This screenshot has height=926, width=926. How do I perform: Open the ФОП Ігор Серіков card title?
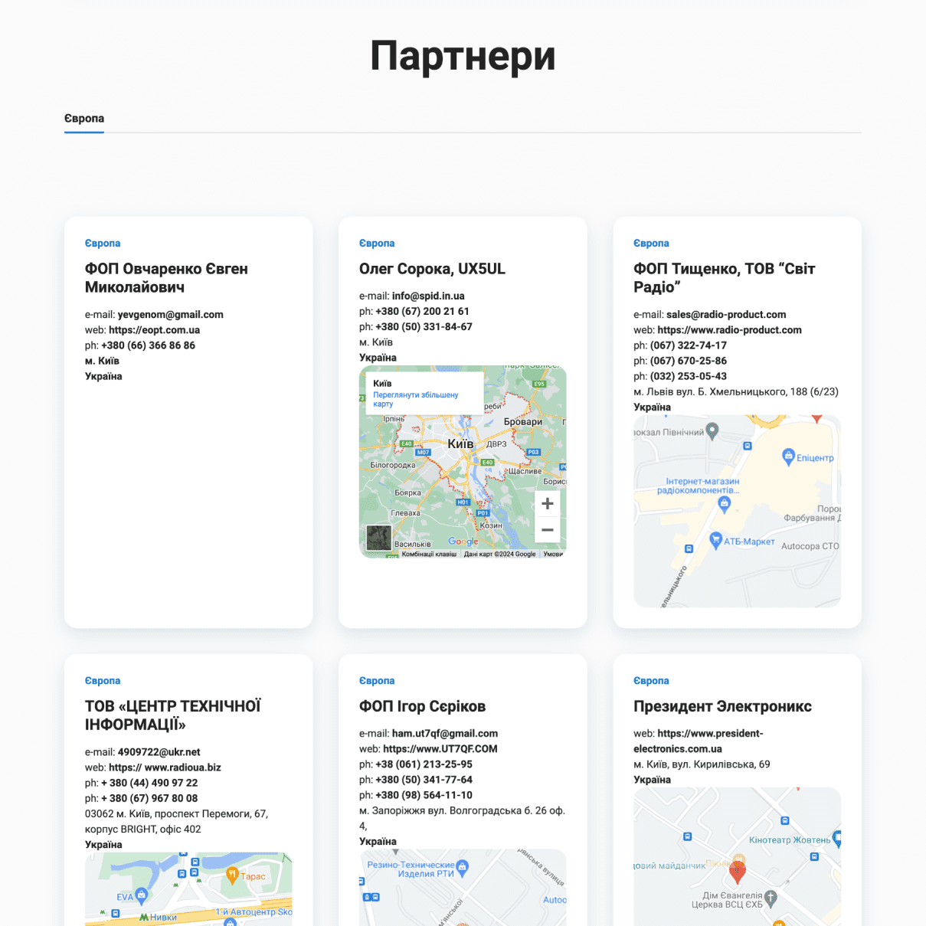pyautogui.click(x=422, y=706)
